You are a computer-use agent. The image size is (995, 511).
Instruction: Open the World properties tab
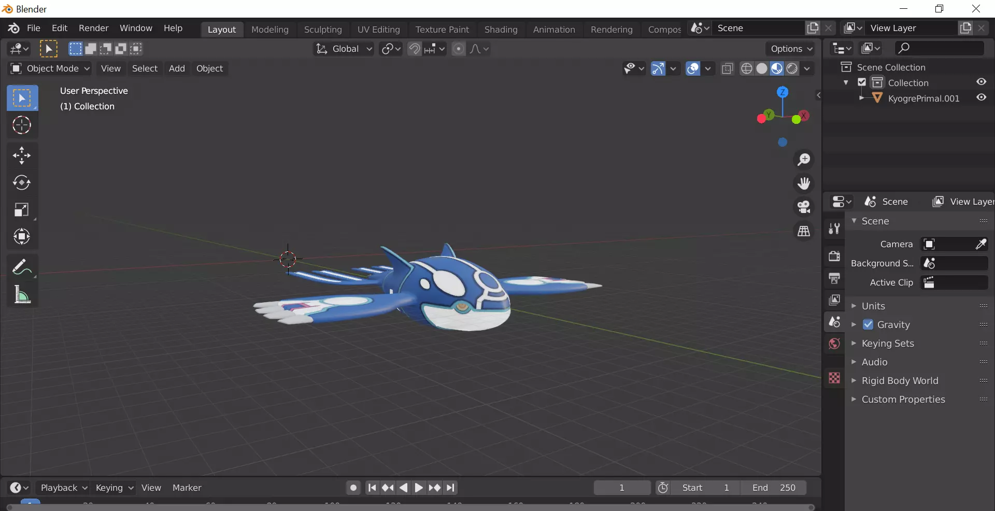pyautogui.click(x=834, y=344)
